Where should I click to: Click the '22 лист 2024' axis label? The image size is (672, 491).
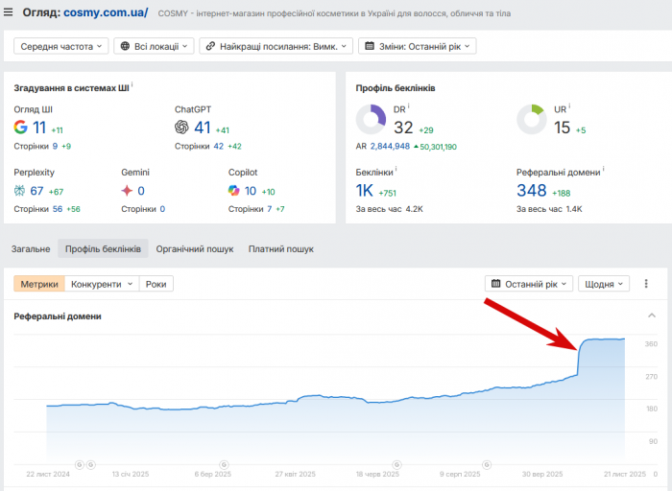pos(48,475)
